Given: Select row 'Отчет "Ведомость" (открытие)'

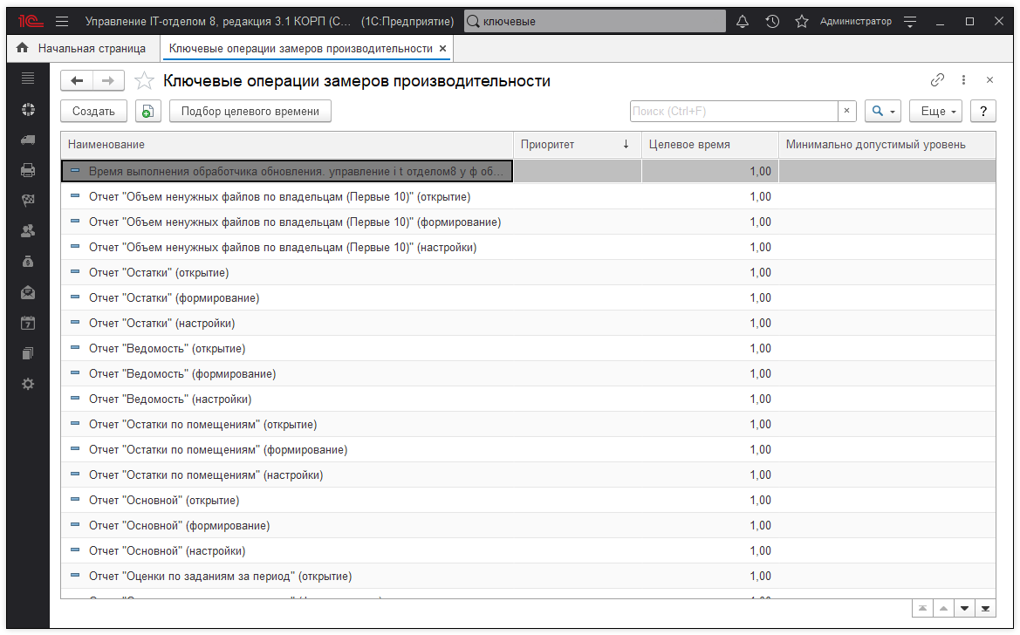Looking at the screenshot, I should pos(168,349).
